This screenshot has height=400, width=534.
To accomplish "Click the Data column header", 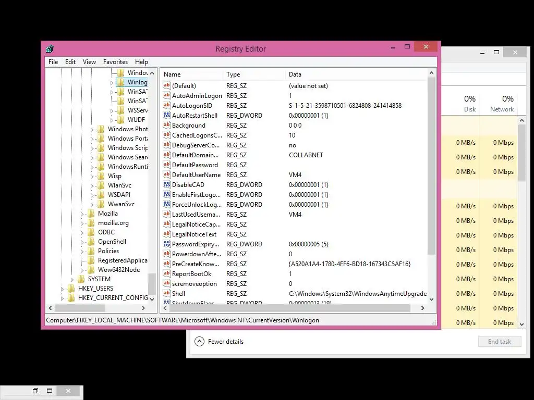I will 356,74.
